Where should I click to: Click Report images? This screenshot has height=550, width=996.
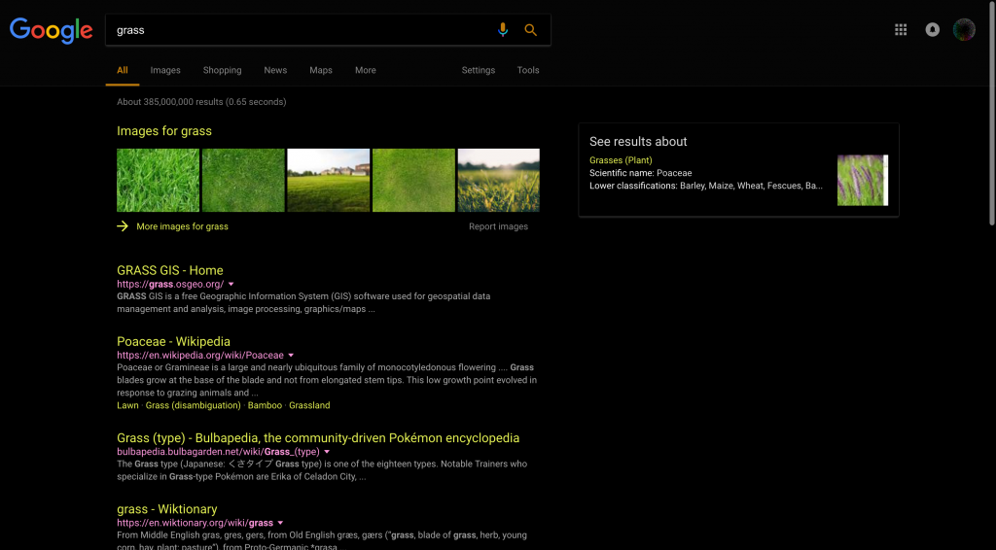point(498,226)
